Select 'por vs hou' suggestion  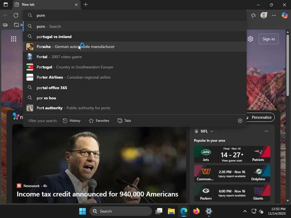[x=135, y=98]
